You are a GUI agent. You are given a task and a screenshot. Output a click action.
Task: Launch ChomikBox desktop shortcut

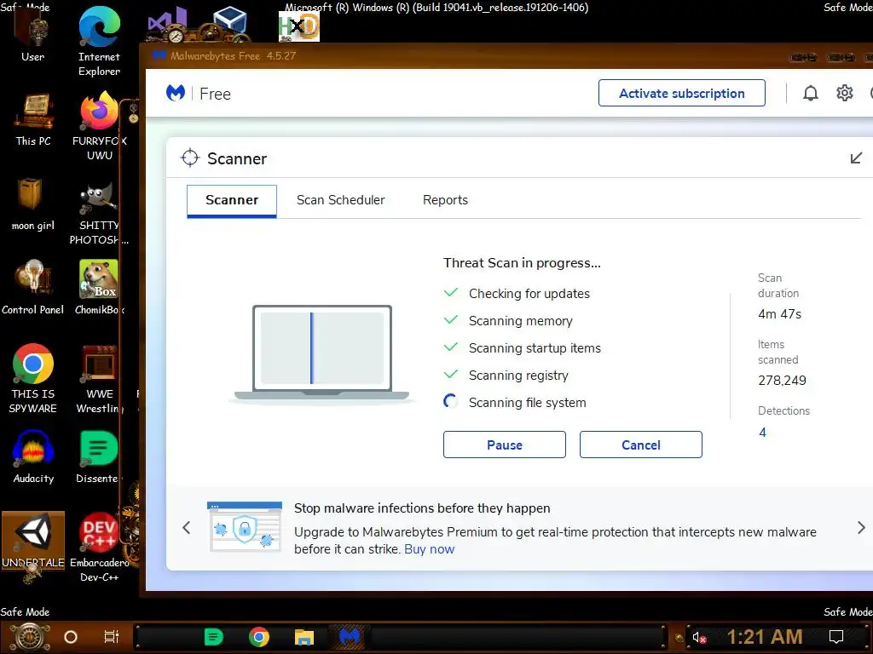(x=100, y=288)
